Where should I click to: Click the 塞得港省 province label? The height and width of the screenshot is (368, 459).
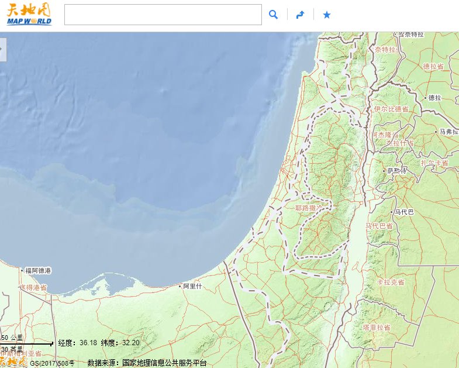(x=33, y=287)
